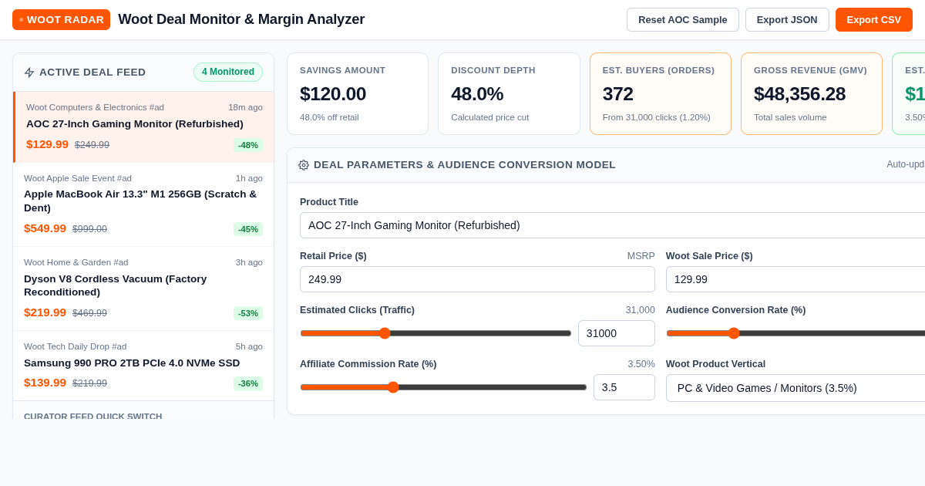The height and width of the screenshot is (486, 925).
Task: Select the AOC 27-Inch Gaming Monitor deal
Action: [x=143, y=127]
